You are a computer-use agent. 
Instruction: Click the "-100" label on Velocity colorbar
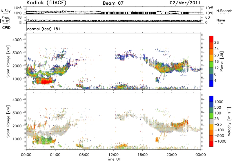(x=219, y=130)
